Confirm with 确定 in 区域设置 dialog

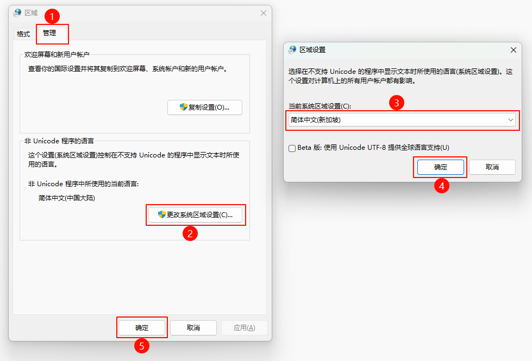[x=441, y=167]
